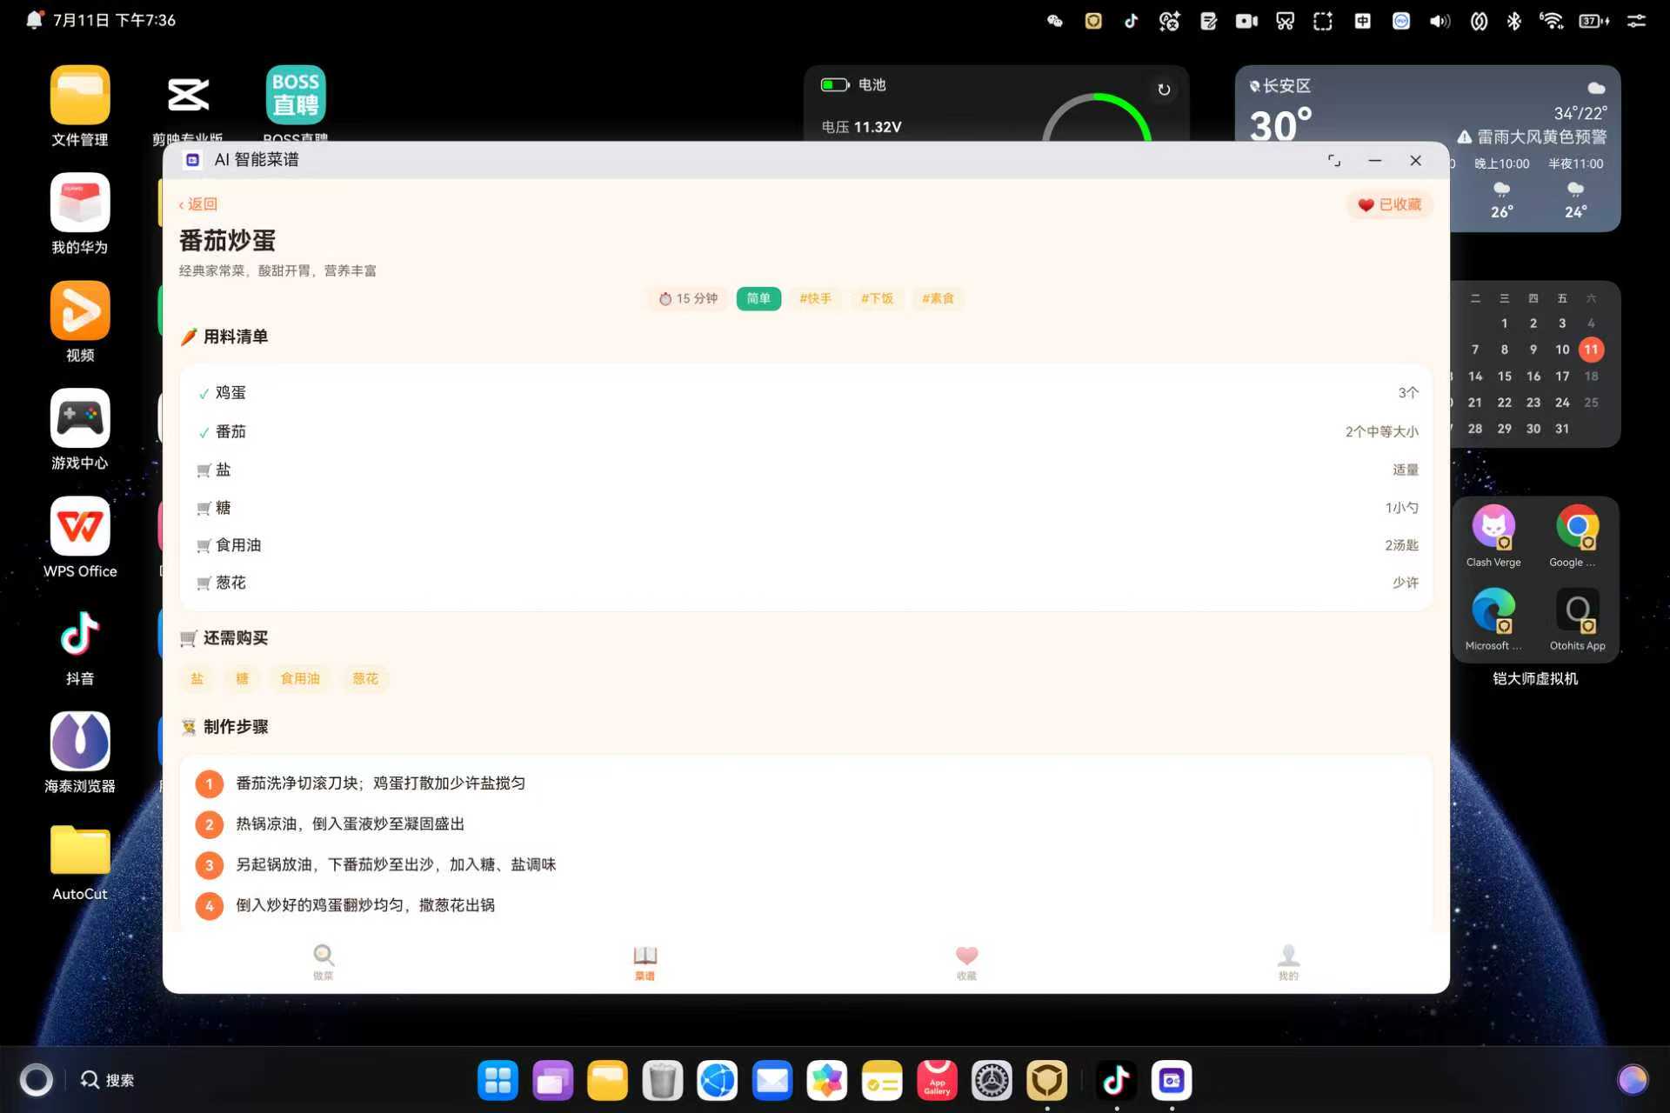
Task: Open Settings gear in dock
Action: coord(992,1081)
